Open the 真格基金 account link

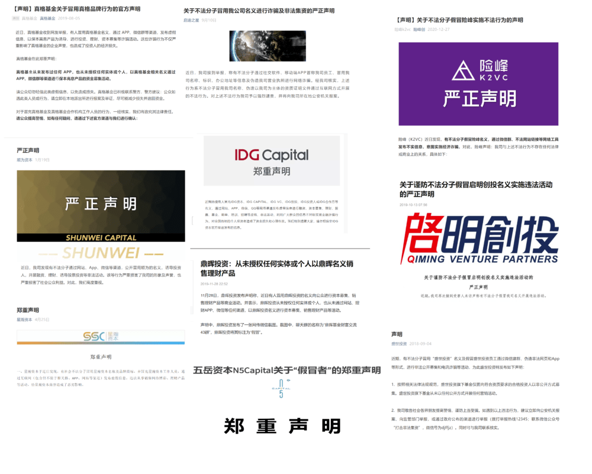[x=47, y=18]
